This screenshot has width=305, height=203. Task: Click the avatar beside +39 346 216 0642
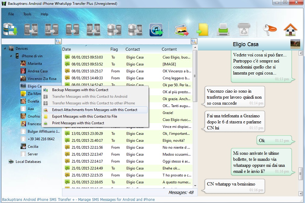23,139
